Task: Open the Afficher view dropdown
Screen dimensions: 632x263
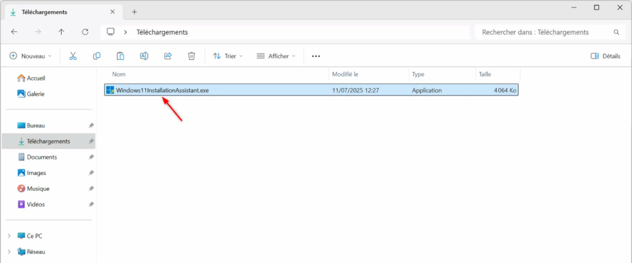Action: tap(276, 56)
